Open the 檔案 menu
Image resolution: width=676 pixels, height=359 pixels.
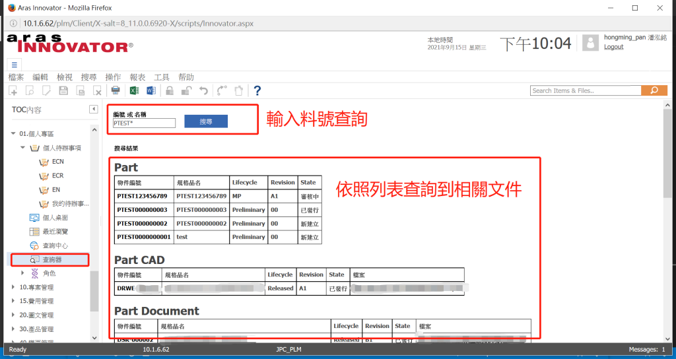[17, 77]
